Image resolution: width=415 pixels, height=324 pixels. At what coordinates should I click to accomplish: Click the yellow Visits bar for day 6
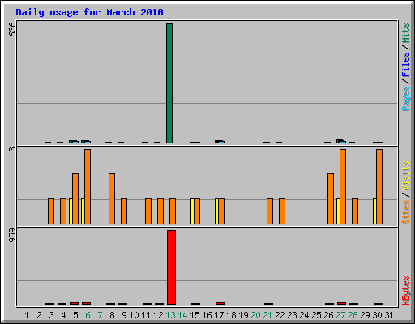point(83,211)
